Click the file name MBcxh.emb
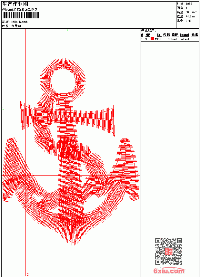 click(19, 22)
